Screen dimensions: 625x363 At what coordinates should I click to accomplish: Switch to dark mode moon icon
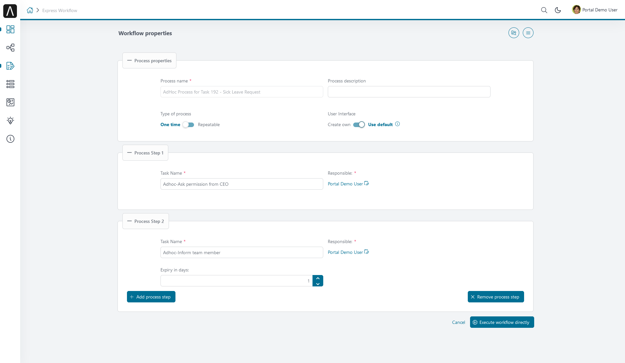click(x=558, y=10)
